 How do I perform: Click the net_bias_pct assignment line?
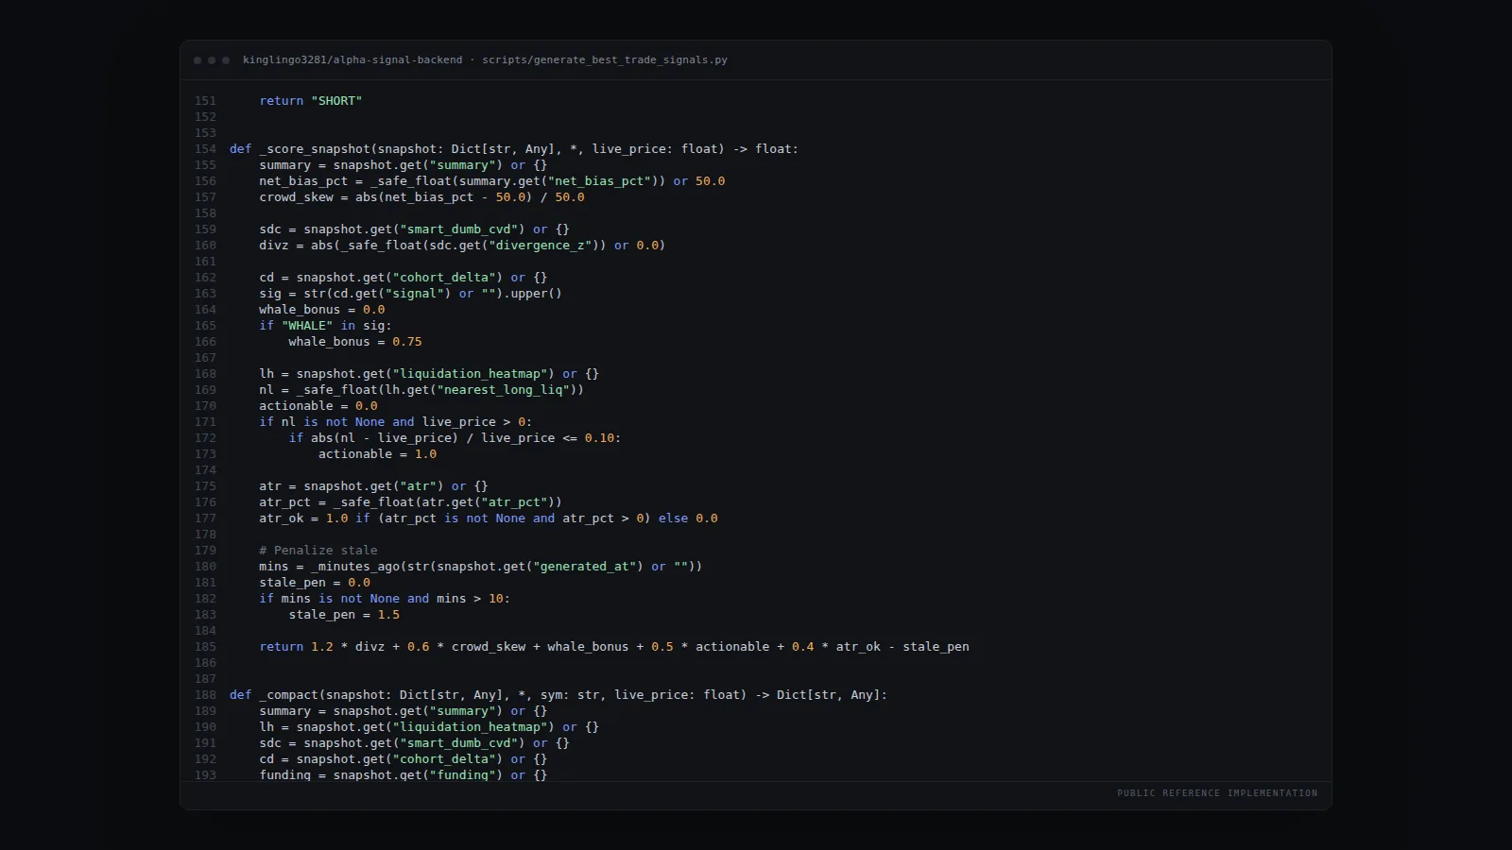point(492,181)
